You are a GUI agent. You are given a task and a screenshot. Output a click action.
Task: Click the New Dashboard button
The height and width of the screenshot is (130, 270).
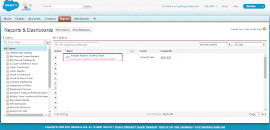(x=82, y=30)
